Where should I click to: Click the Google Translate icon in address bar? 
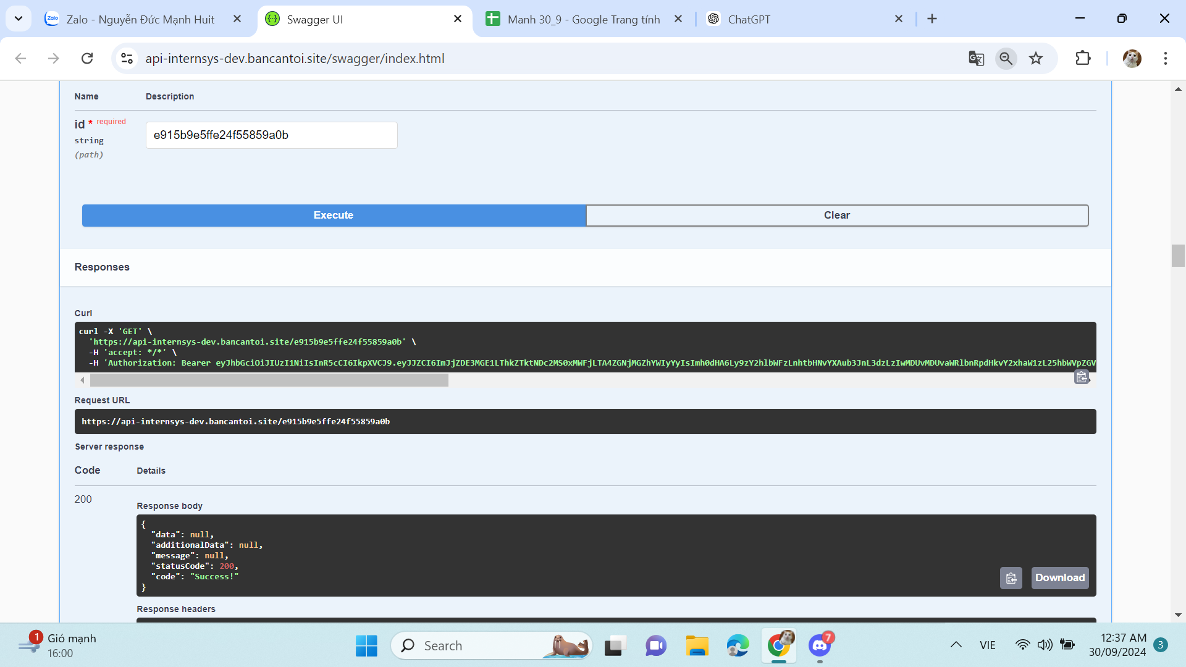(x=976, y=59)
